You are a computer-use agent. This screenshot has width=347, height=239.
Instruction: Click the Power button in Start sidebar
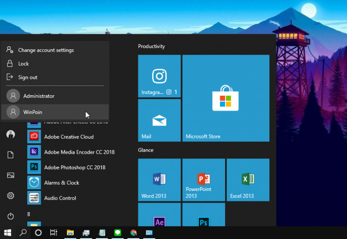[10, 216]
